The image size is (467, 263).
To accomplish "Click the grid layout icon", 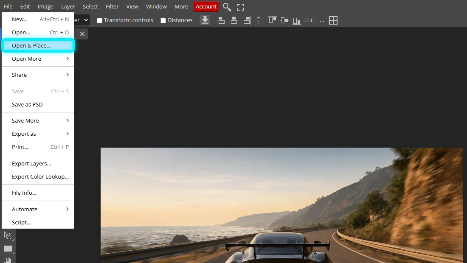I will coord(333,20).
